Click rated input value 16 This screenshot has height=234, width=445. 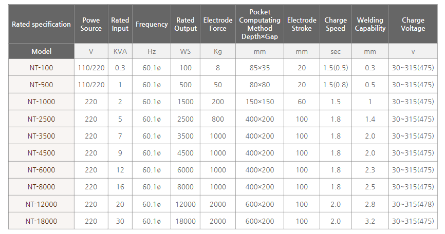120,187
